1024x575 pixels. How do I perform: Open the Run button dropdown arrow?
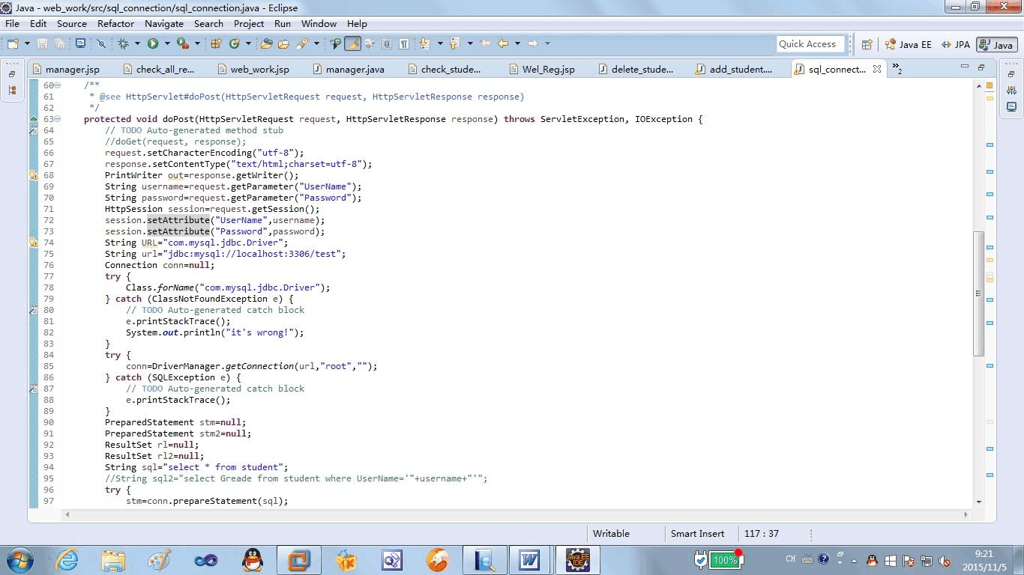click(166, 44)
